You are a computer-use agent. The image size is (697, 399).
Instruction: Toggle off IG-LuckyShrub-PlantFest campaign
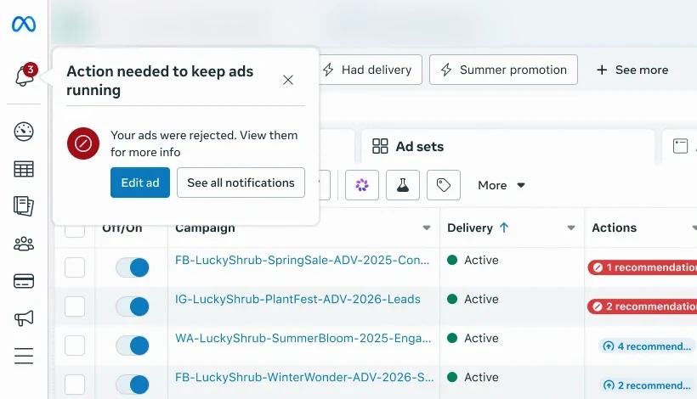pyautogui.click(x=133, y=306)
